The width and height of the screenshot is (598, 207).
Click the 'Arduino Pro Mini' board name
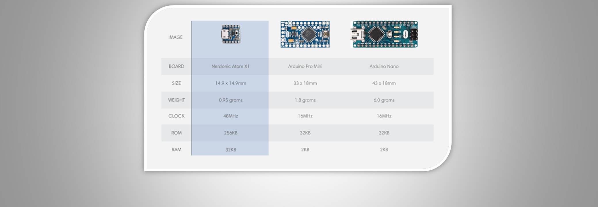(305, 66)
